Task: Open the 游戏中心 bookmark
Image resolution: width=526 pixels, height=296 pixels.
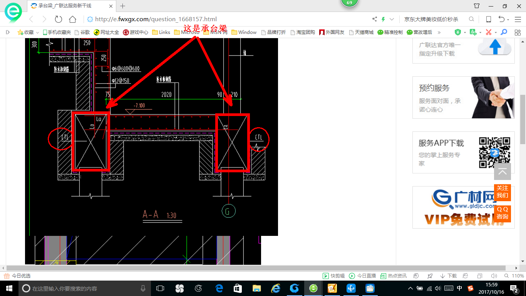Action: pos(136,32)
